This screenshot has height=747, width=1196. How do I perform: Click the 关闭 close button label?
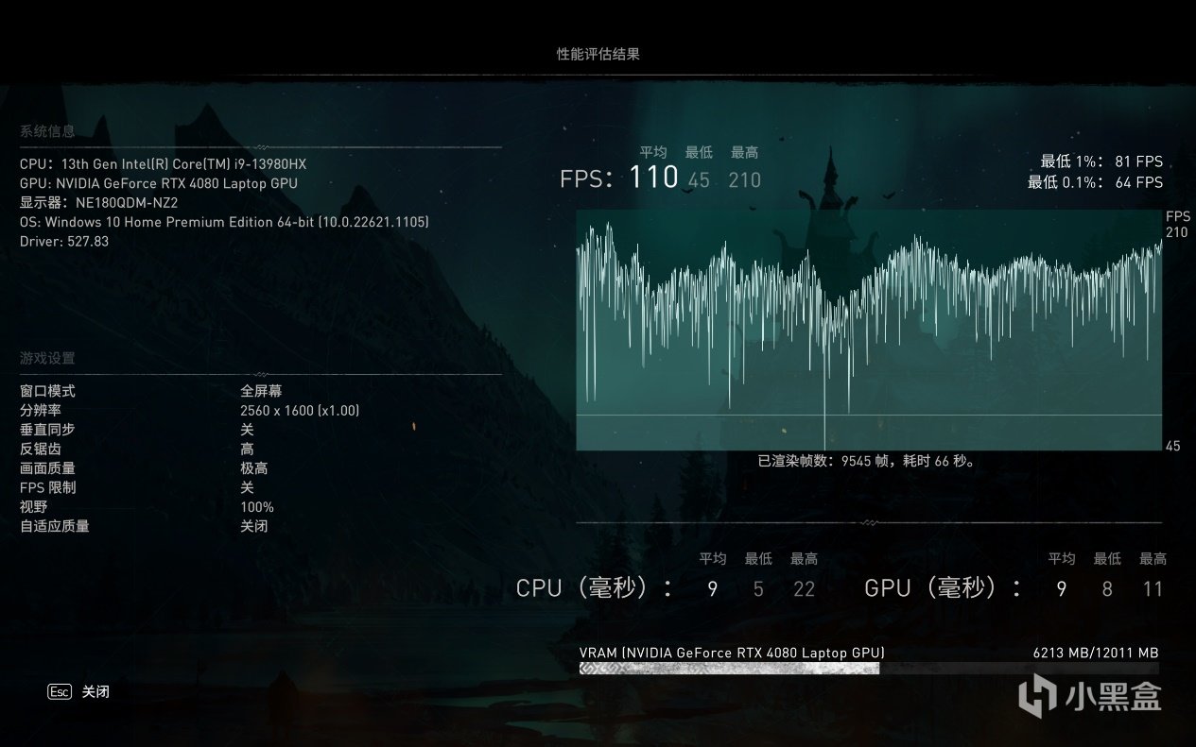[95, 691]
